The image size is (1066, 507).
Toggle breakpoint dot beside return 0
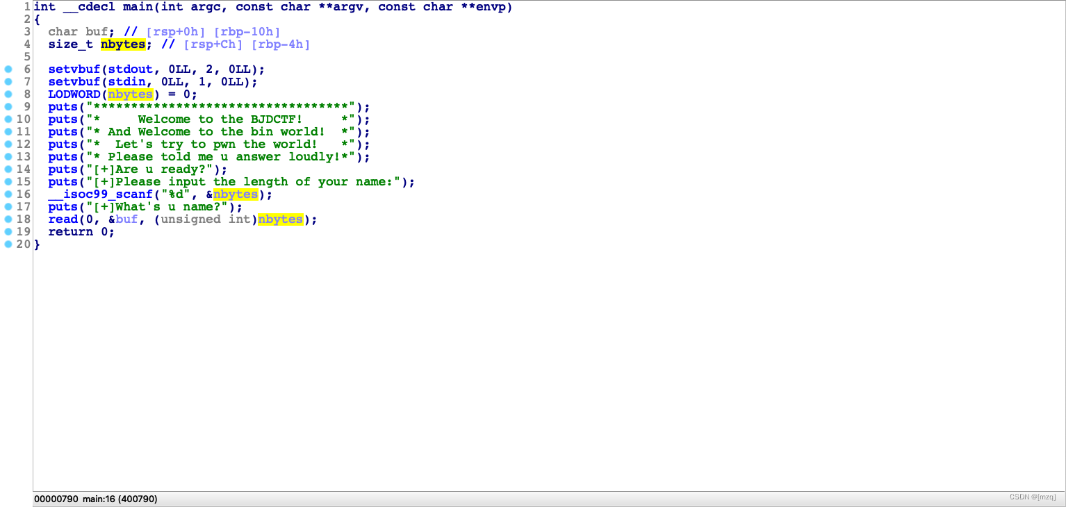coord(8,232)
